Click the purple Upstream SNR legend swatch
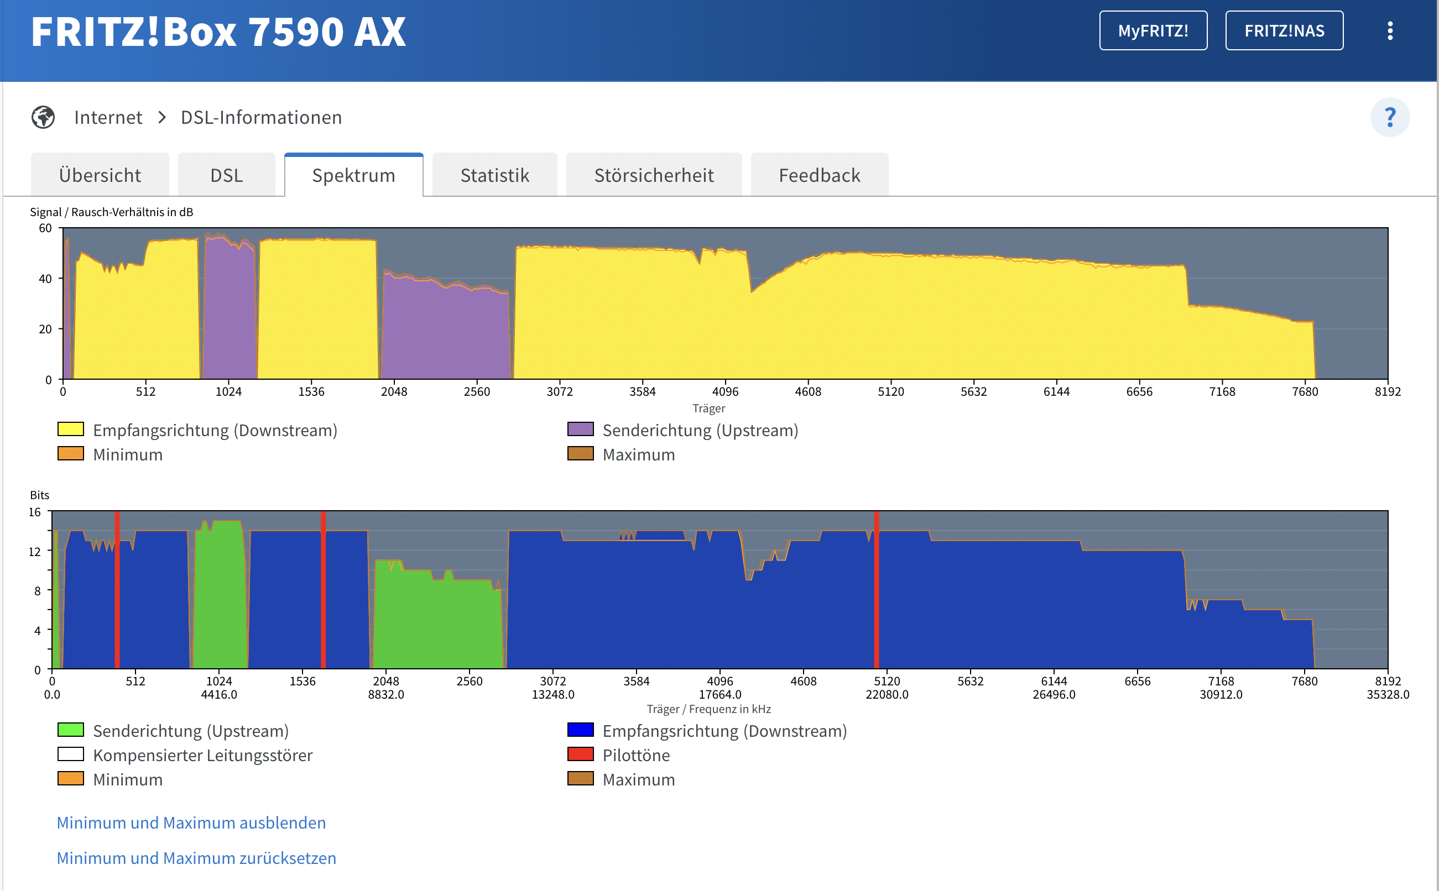Image resolution: width=1439 pixels, height=891 pixels. click(580, 429)
